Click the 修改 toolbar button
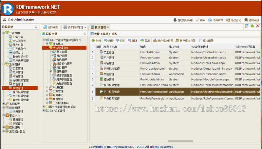The height and width of the screenshot is (149, 262). (x=121, y=41)
